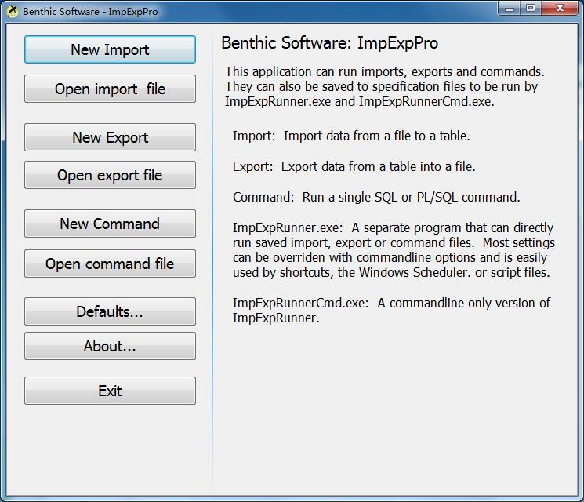Create a New Command
584x502 pixels.
(x=110, y=224)
